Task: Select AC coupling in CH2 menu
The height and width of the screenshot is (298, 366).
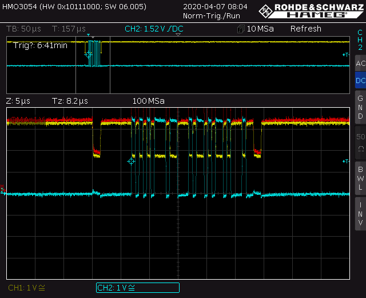Action: click(360, 63)
